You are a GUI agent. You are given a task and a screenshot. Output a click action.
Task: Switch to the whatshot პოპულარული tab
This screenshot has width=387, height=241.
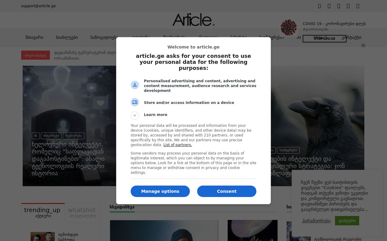coord(82,212)
